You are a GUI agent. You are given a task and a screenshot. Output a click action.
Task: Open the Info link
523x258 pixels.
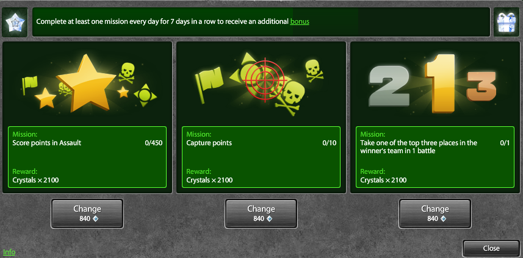9,252
